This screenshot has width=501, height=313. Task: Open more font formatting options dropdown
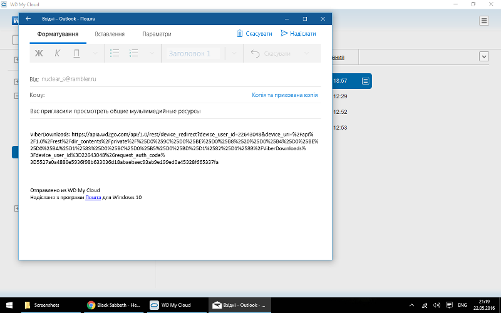(95, 53)
